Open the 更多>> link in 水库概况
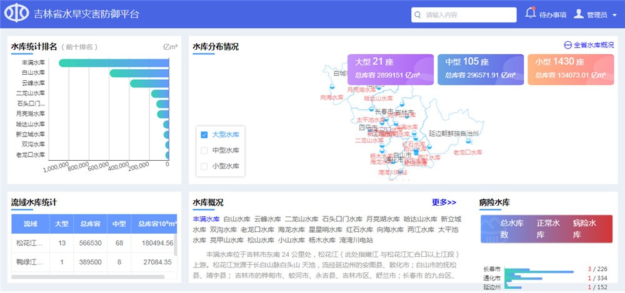This screenshot has height=293, width=625. [x=444, y=203]
